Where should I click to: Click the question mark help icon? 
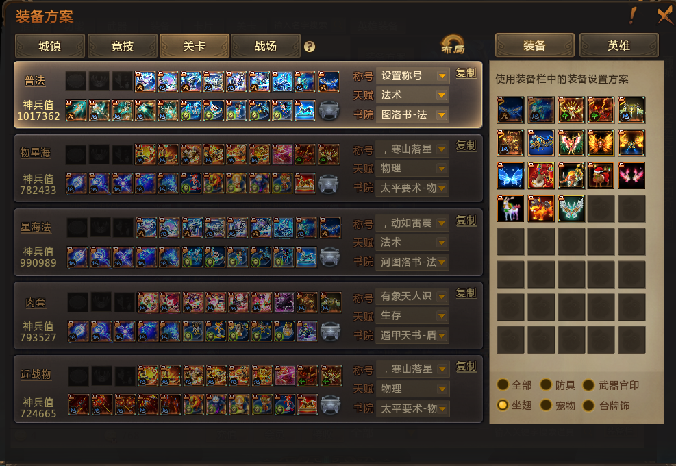309,47
